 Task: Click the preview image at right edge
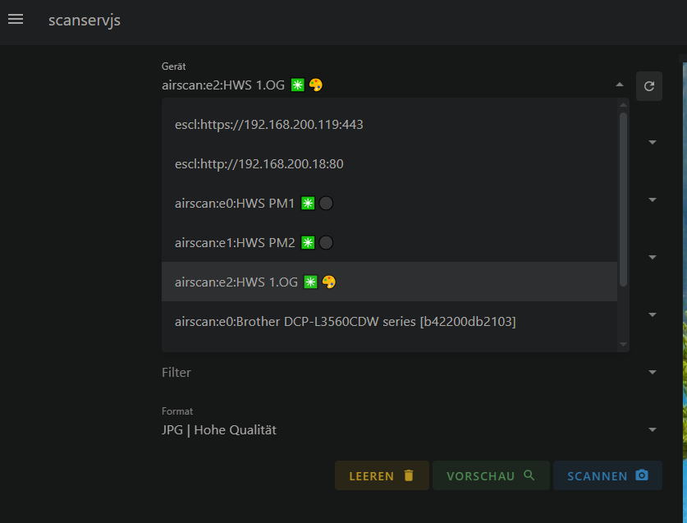click(x=684, y=287)
